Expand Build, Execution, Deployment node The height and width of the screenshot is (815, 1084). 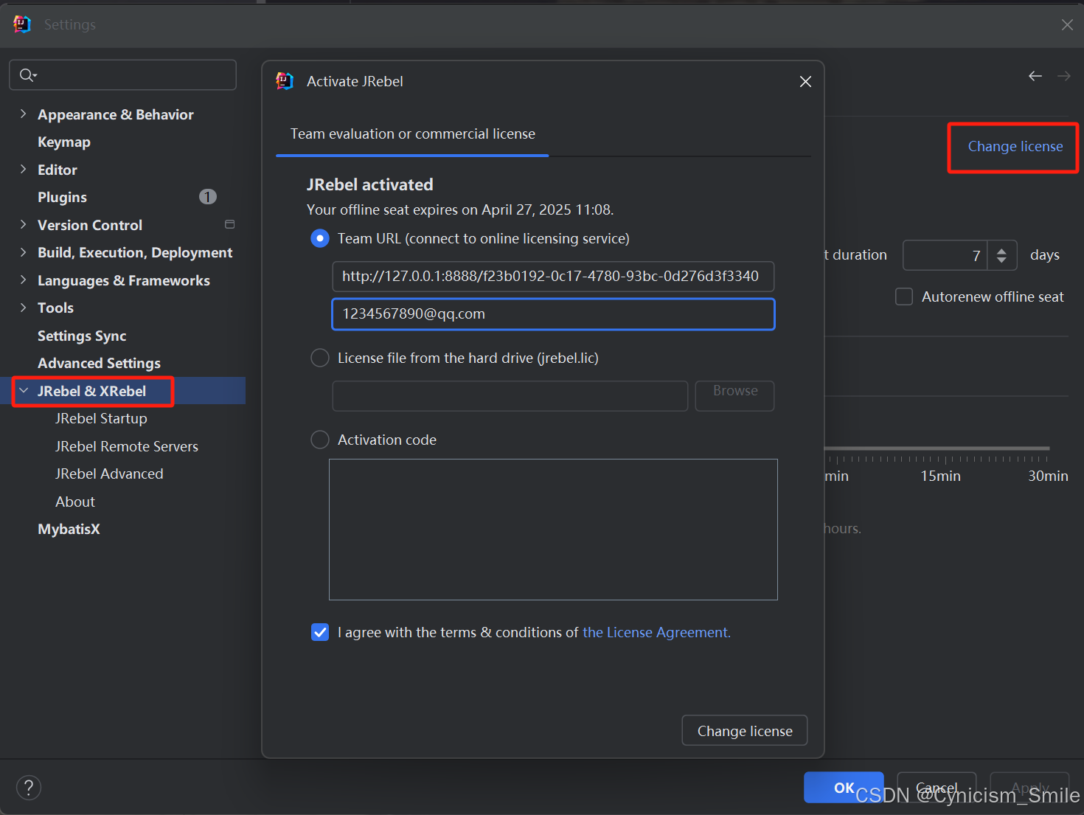(x=23, y=252)
